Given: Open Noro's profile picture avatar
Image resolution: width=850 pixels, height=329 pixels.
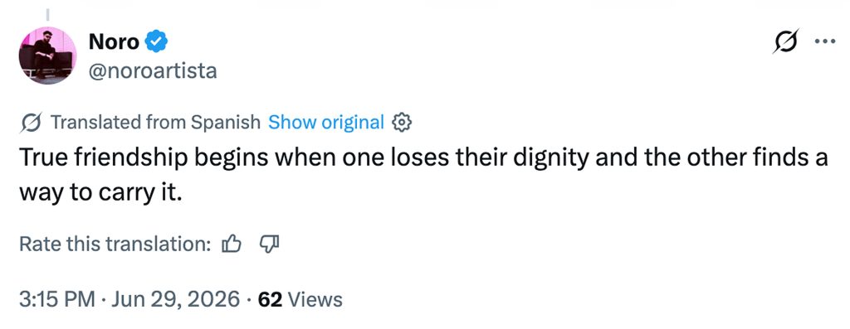Looking at the screenshot, I should 48,56.
